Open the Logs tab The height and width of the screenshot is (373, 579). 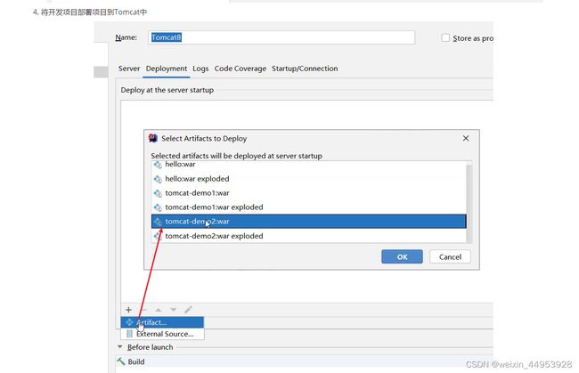pyautogui.click(x=200, y=69)
